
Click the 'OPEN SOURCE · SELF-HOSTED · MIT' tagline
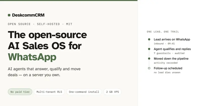[x=40, y=24]
